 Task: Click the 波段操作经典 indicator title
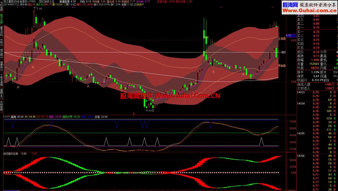pos(11,154)
